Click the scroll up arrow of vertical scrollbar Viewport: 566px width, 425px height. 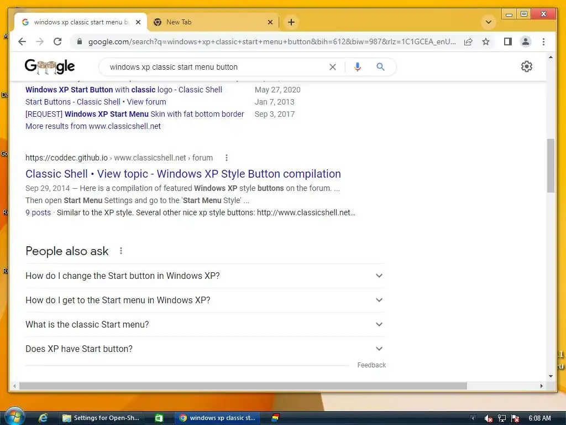tap(551, 58)
